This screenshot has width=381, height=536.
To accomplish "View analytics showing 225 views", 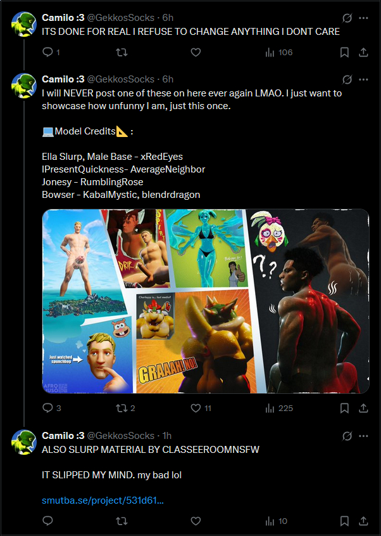I will [x=279, y=408].
